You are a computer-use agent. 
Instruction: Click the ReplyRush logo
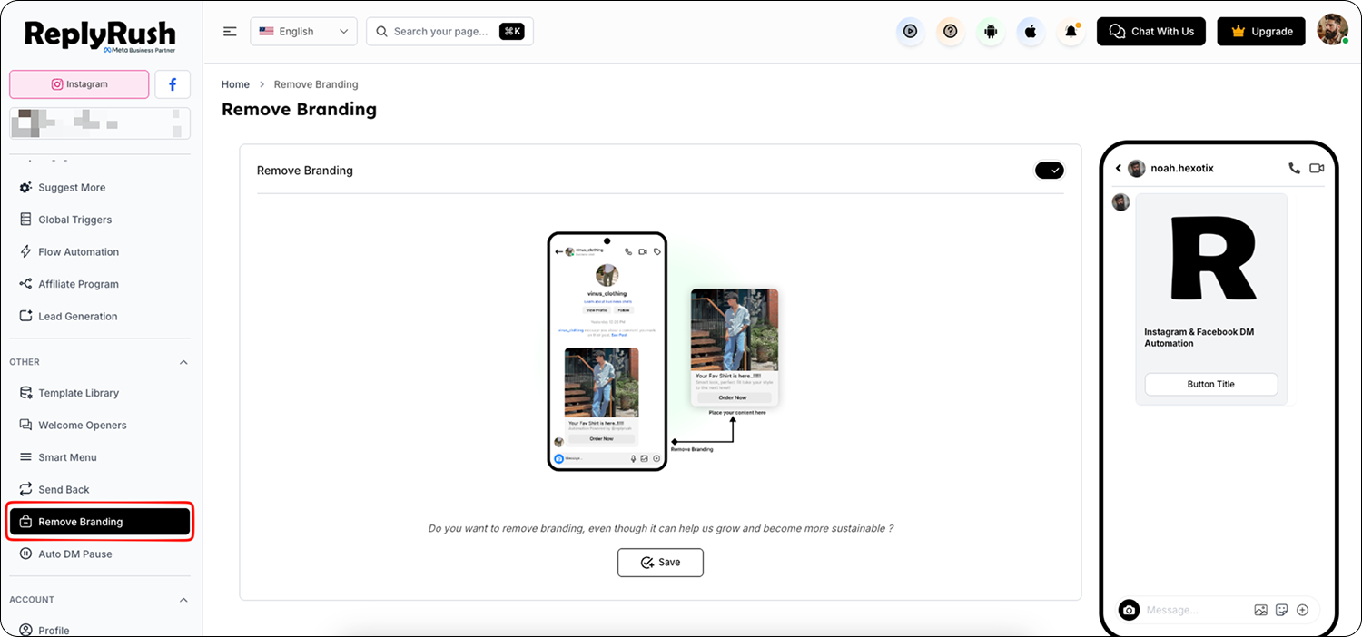100,35
